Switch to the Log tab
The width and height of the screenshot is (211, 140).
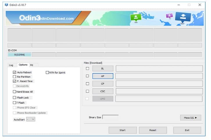tap(11, 65)
